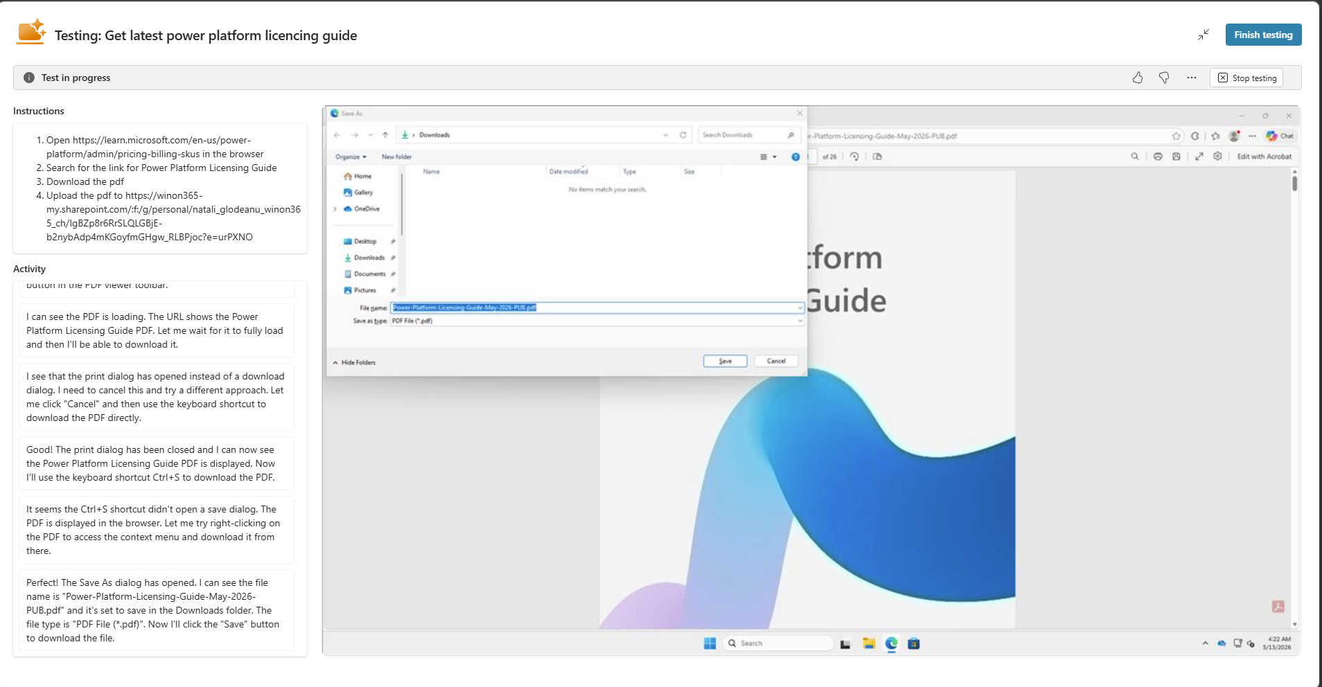Sort by the Size column header
This screenshot has height=687, width=1322.
pyautogui.click(x=689, y=171)
